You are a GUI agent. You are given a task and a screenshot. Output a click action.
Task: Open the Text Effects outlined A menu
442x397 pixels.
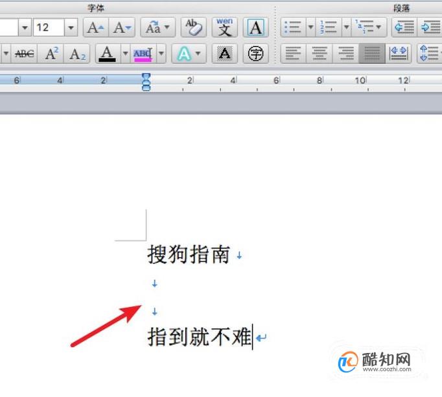(x=189, y=53)
